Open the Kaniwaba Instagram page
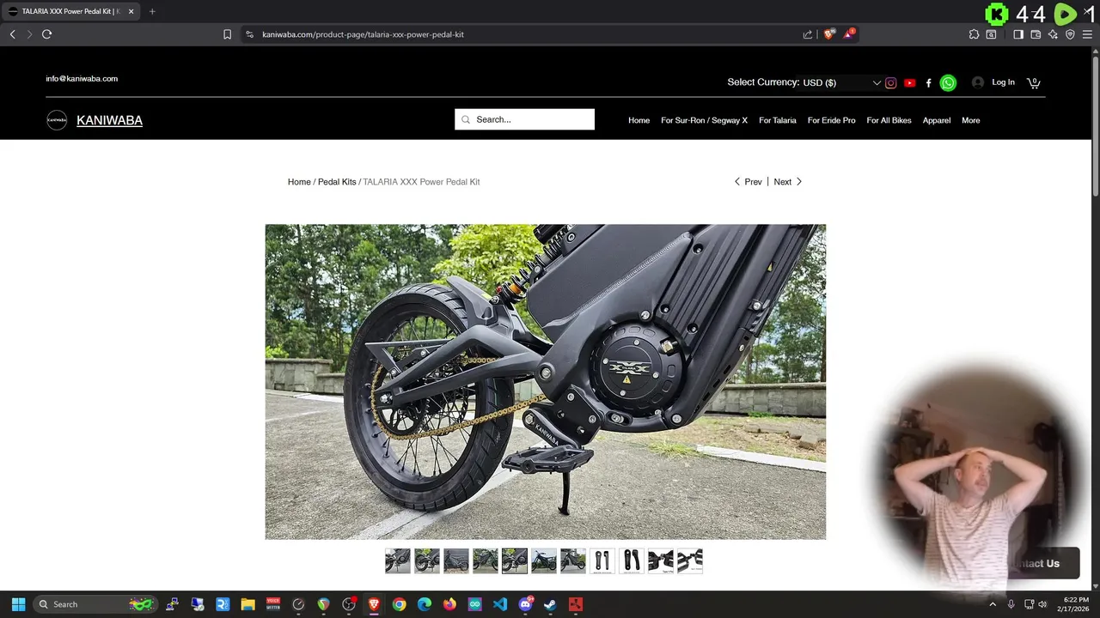Image resolution: width=1100 pixels, height=618 pixels. tap(891, 83)
